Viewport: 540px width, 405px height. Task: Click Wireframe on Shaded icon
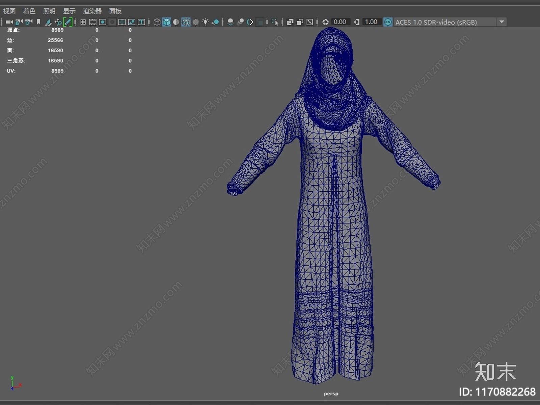[x=186, y=22]
